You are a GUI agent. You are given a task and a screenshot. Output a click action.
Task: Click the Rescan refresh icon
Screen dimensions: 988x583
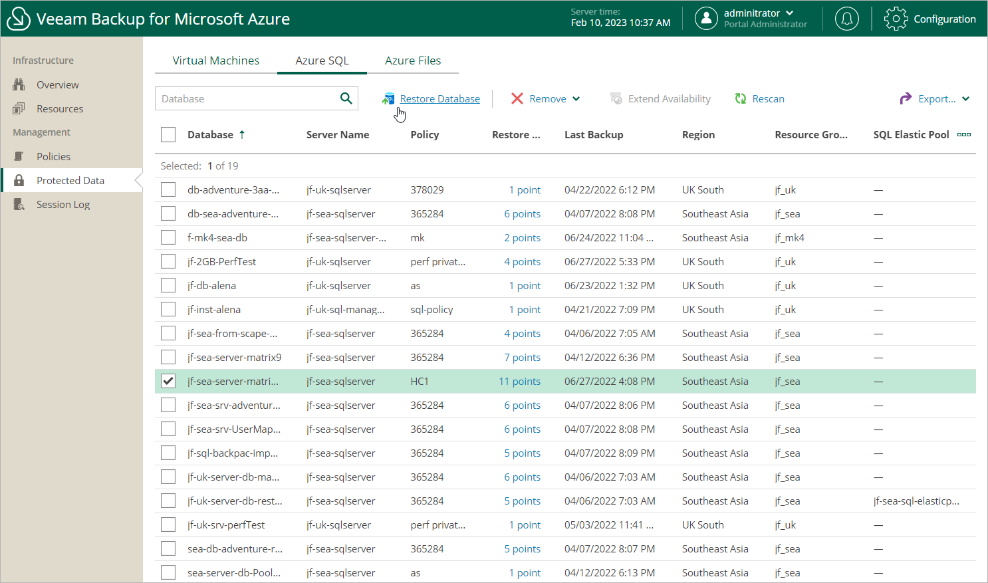(741, 98)
